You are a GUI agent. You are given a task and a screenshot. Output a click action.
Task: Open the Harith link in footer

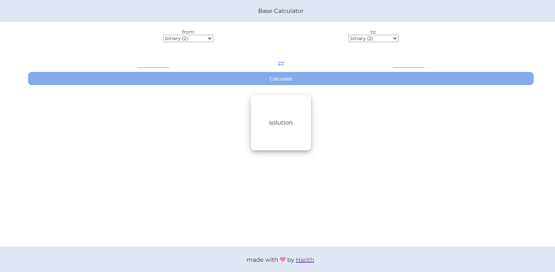pos(305,260)
